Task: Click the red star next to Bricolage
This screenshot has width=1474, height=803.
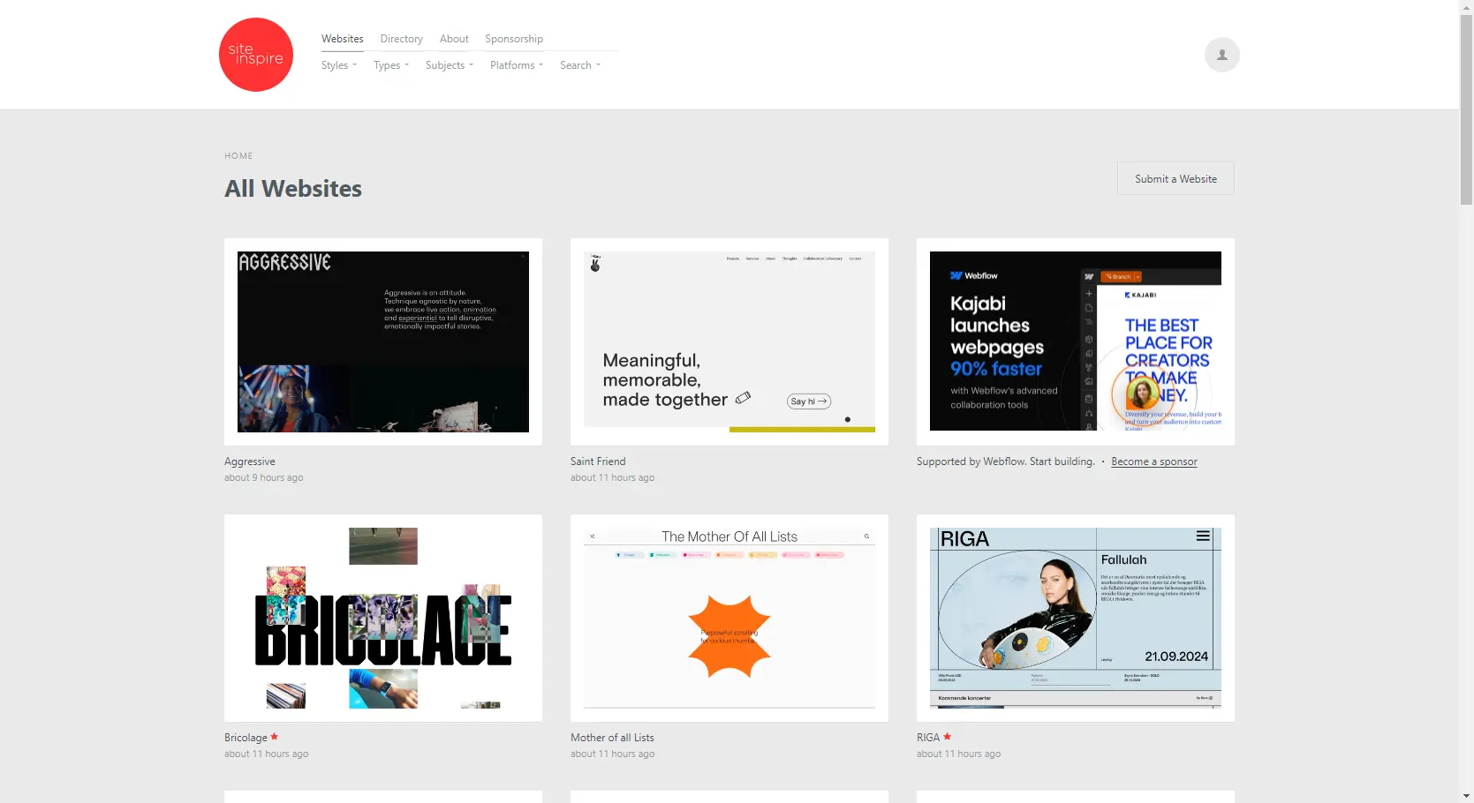Action: [275, 737]
